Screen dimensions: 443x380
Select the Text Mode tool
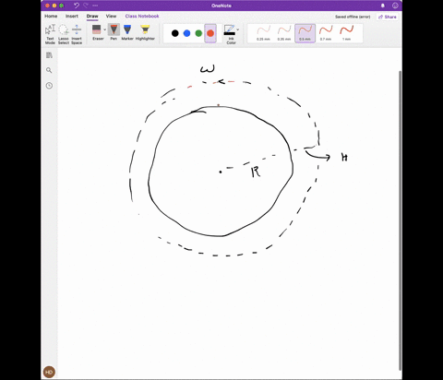(50, 34)
